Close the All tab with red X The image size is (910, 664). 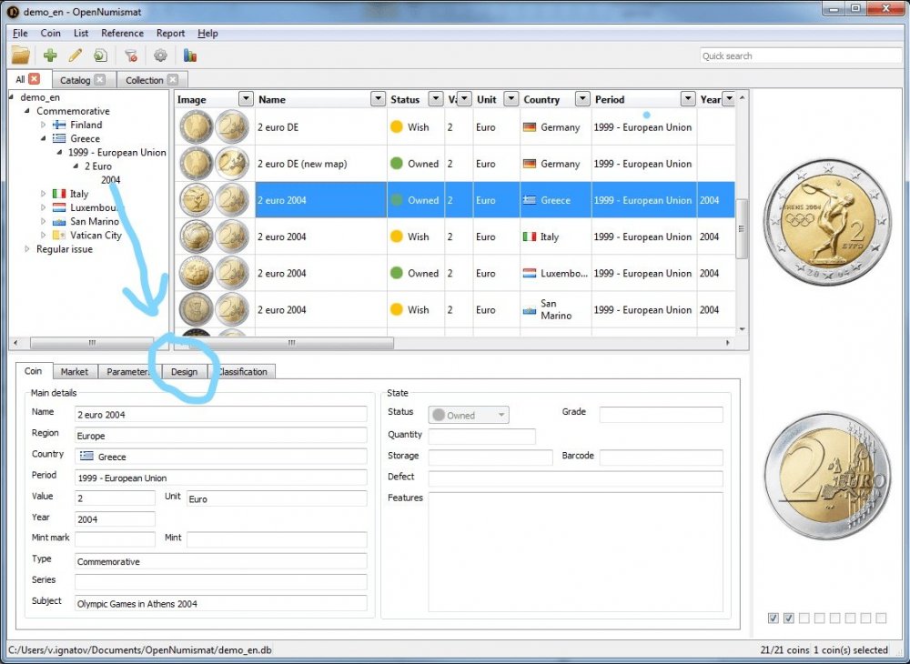coord(35,79)
